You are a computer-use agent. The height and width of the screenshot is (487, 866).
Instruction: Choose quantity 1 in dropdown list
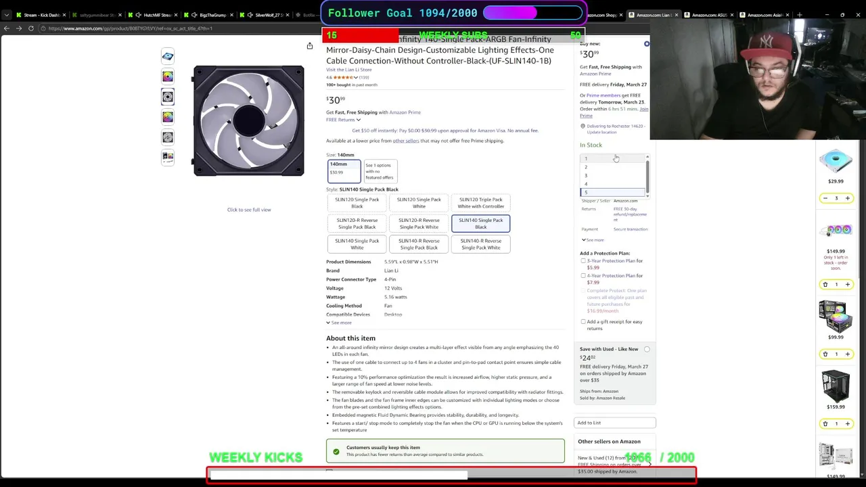pyautogui.click(x=613, y=159)
